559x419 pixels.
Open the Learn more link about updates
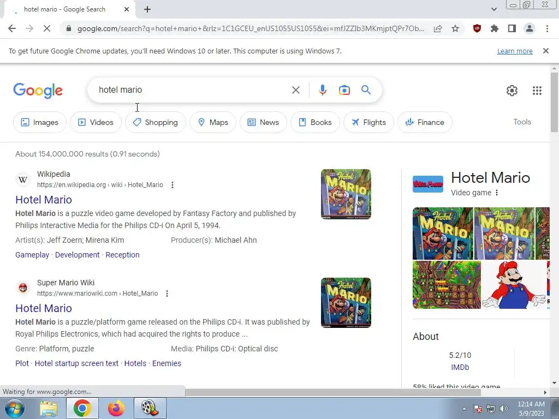pos(515,51)
